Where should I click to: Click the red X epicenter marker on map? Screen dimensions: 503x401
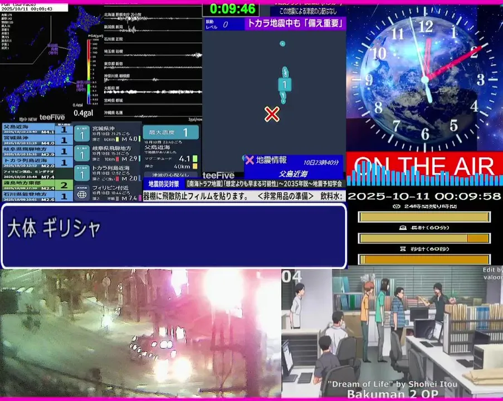pyautogui.click(x=272, y=114)
